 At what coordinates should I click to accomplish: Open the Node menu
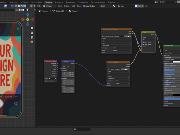tap(79, 6)
